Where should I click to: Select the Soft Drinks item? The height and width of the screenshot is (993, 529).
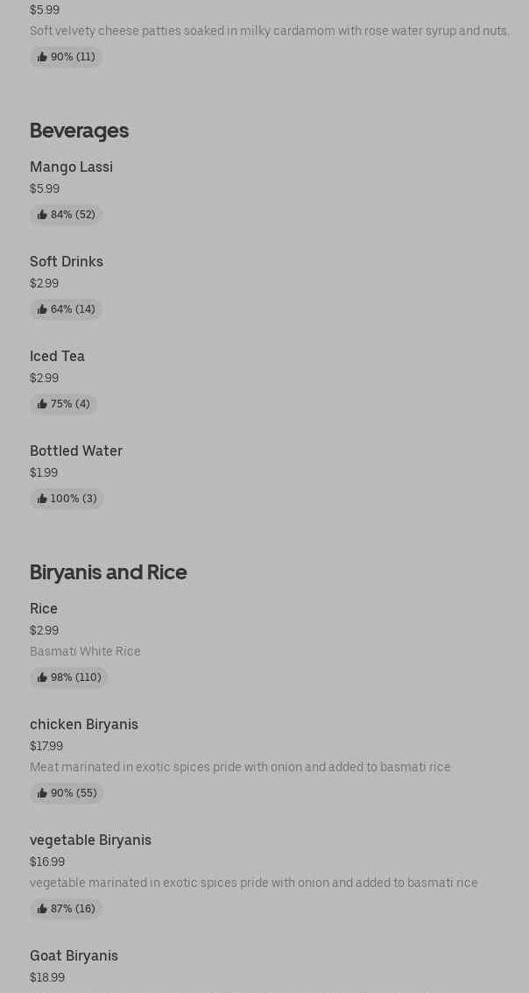click(x=67, y=261)
